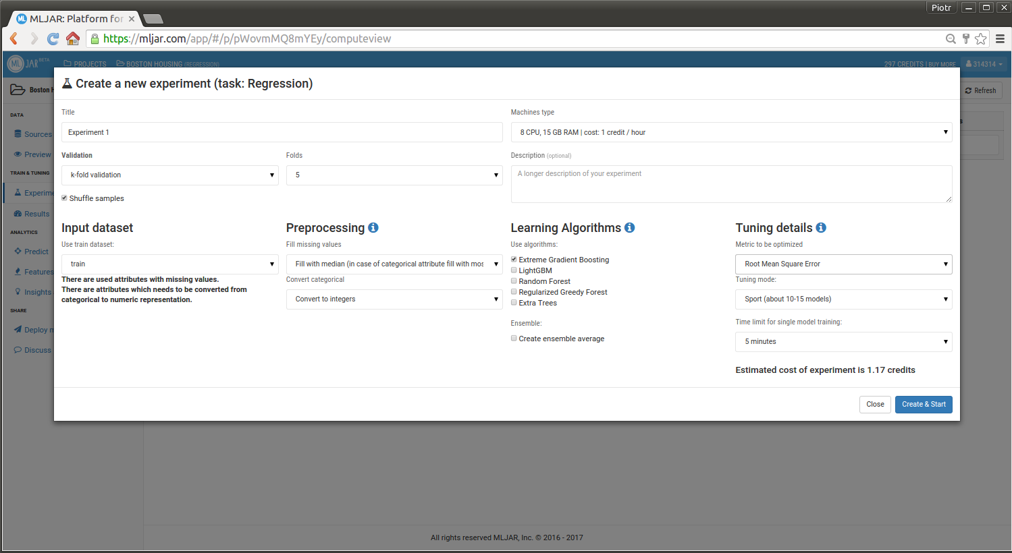Open the Convert categorical dropdown
Viewport: 1012px width, 553px height.
coord(394,299)
